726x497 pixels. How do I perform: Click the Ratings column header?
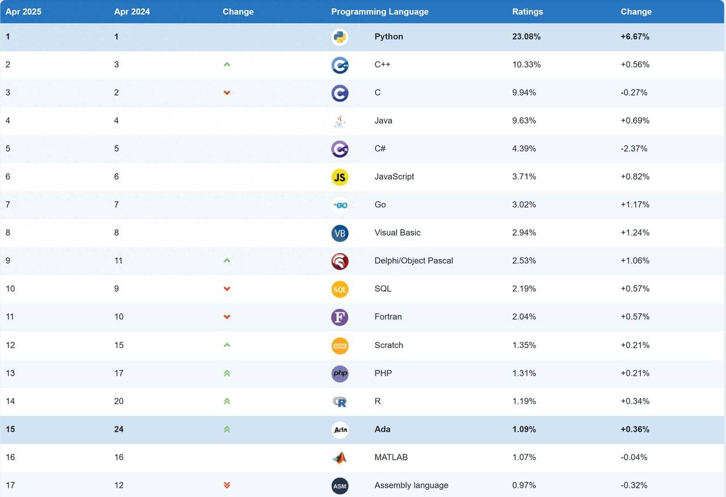pos(527,11)
